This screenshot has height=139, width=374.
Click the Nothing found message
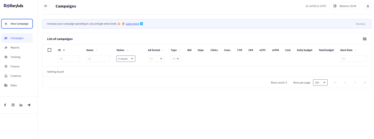(56, 72)
